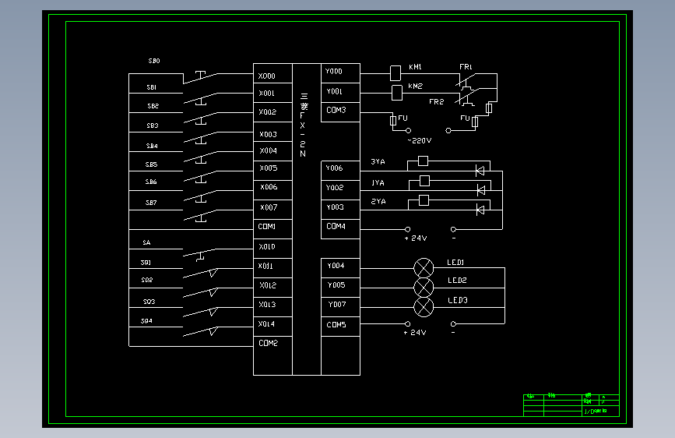
Task: Click X012 input terminal label
Action: [x=268, y=285]
